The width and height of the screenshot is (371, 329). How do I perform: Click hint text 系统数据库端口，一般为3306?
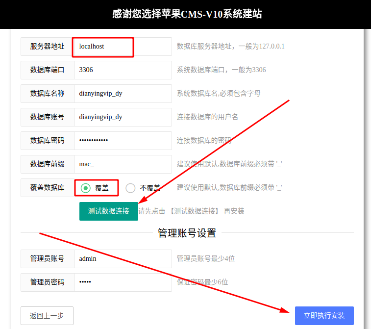222,70
